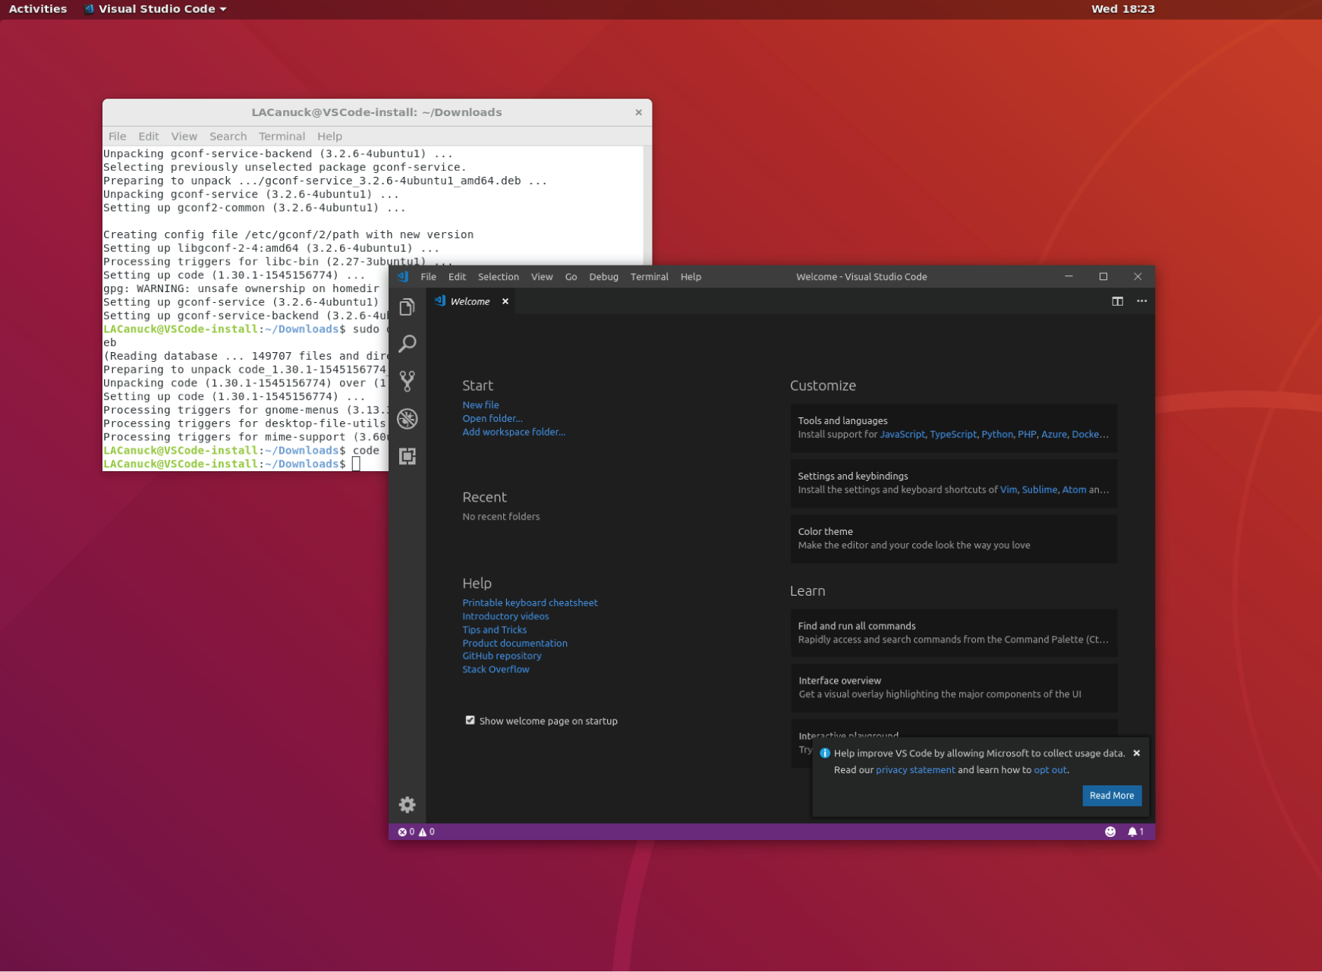Open notifications bell in status bar
This screenshot has height=972, width=1322.
pos(1135,832)
